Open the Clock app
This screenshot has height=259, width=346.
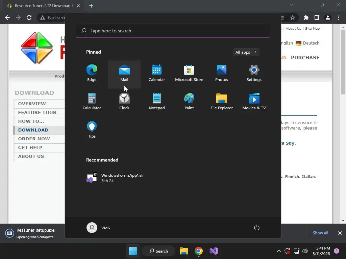click(x=124, y=102)
